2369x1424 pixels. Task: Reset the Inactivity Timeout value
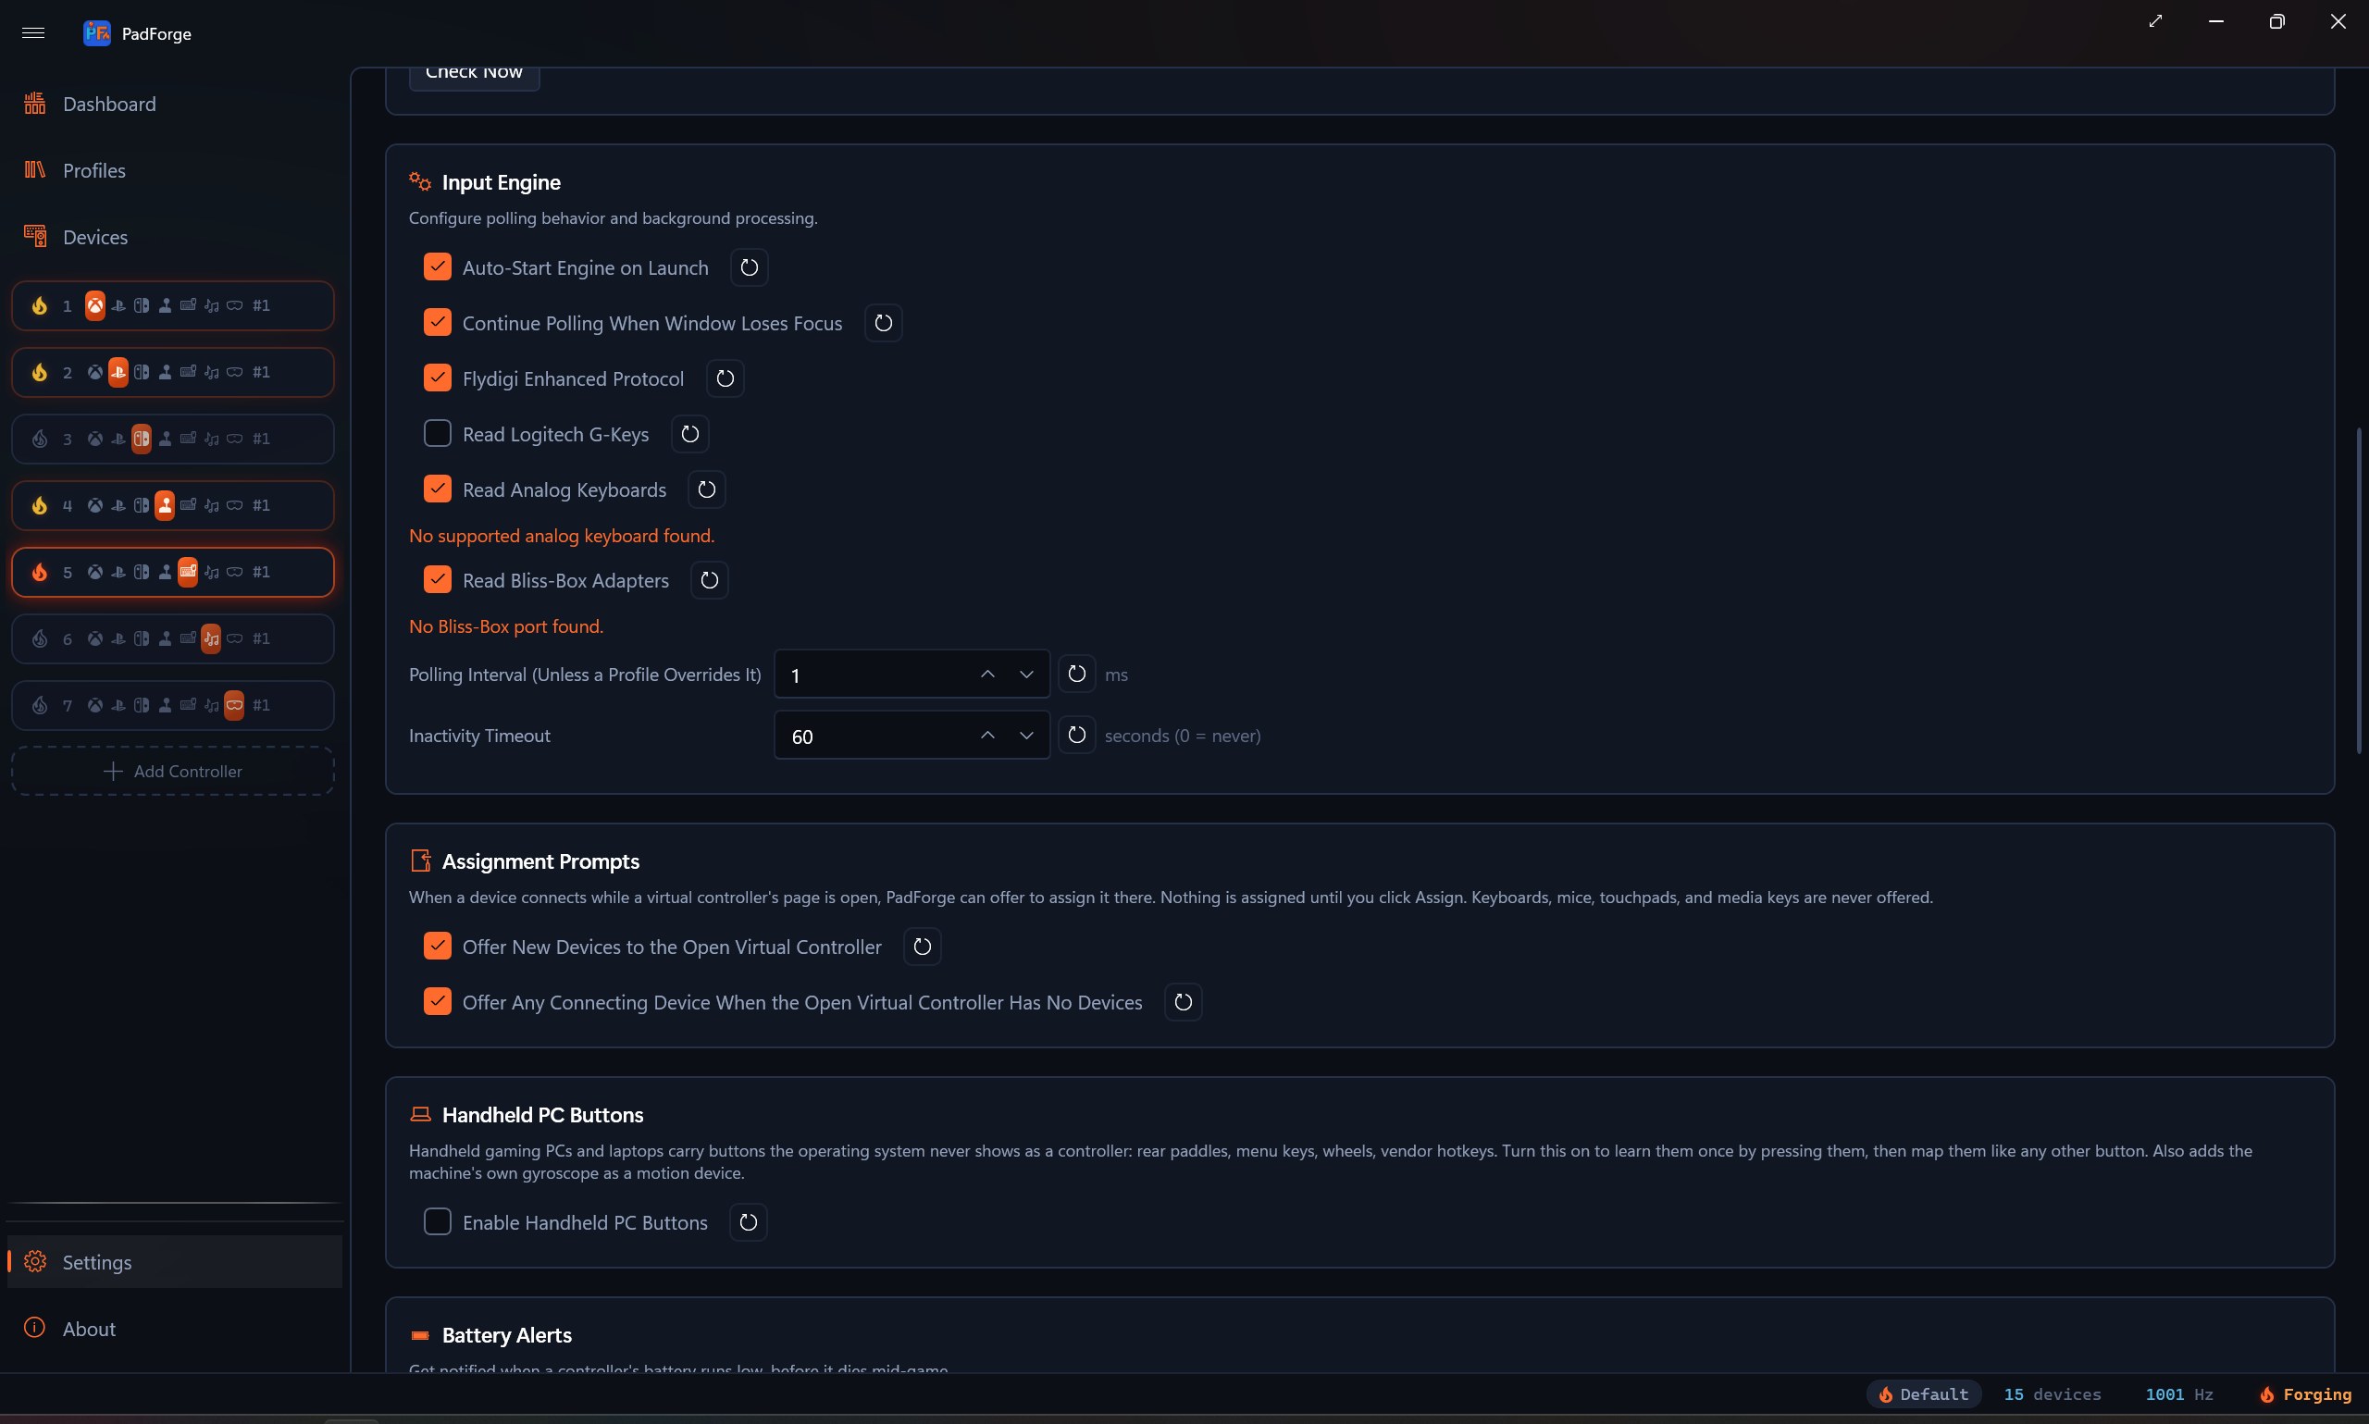point(1076,735)
